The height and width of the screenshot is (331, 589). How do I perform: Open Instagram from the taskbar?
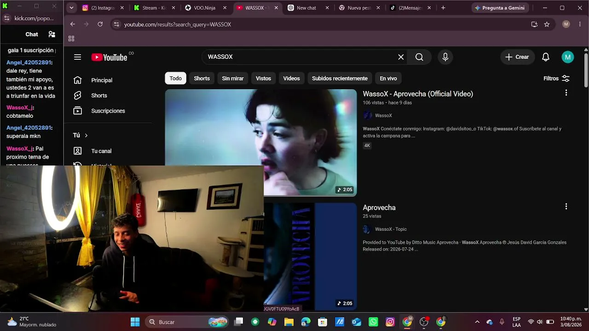pyautogui.click(x=390, y=322)
